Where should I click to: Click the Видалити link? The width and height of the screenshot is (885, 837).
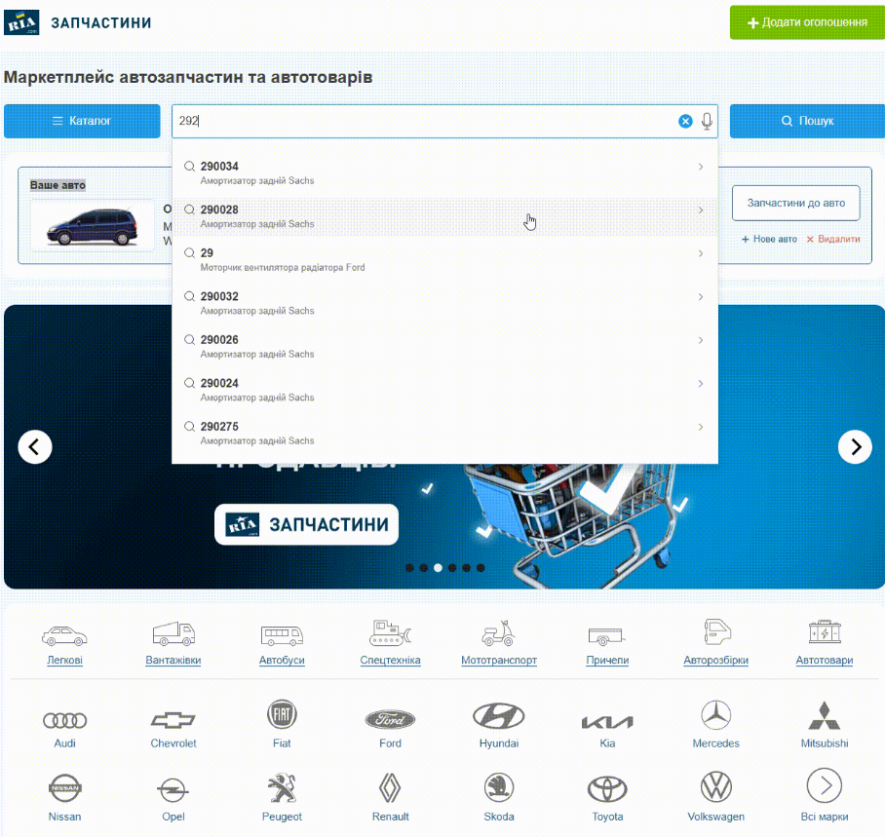[x=833, y=240]
